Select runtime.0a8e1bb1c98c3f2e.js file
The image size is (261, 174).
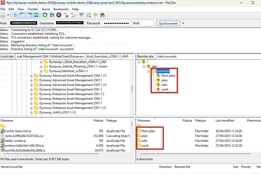24,146
